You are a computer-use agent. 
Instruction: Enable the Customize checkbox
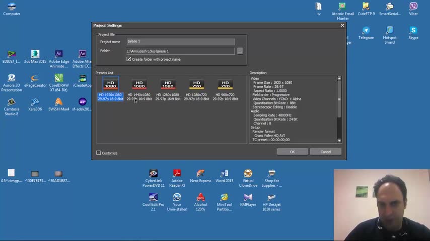(x=99, y=153)
